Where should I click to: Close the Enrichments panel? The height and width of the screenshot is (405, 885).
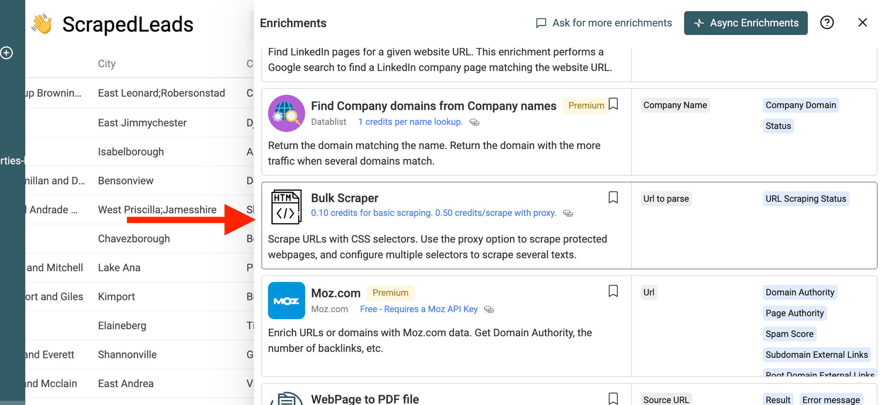point(862,23)
